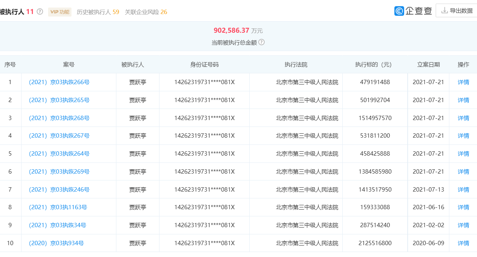Click the 导出数据 button

[x=457, y=10]
